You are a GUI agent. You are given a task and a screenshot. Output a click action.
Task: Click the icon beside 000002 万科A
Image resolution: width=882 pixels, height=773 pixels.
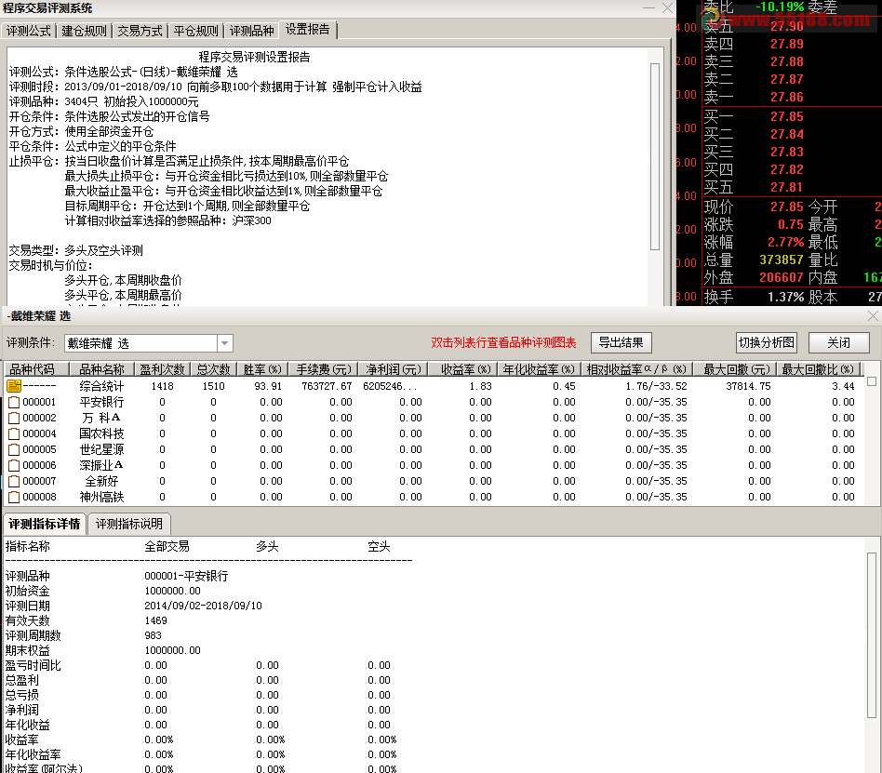coord(14,418)
